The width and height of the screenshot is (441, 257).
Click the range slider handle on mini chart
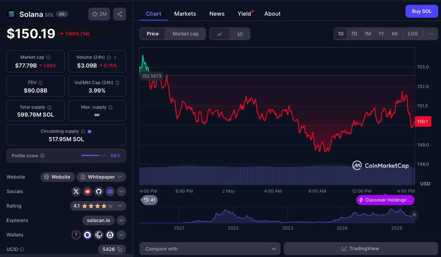[x=414, y=215]
